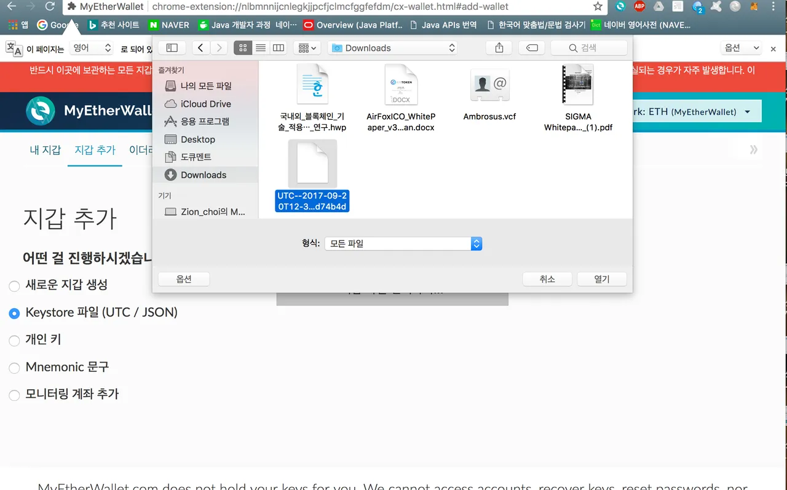Click the Chrome address bar URL
Screen dimensions: 787x490
330,7
